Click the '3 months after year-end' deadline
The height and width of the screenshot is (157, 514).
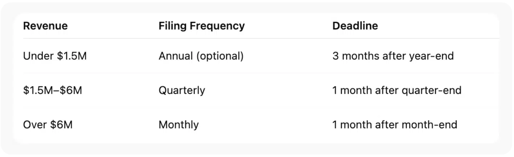coord(393,56)
